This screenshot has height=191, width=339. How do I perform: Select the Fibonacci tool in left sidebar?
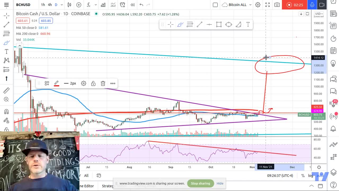pyautogui.click(x=7, y=34)
